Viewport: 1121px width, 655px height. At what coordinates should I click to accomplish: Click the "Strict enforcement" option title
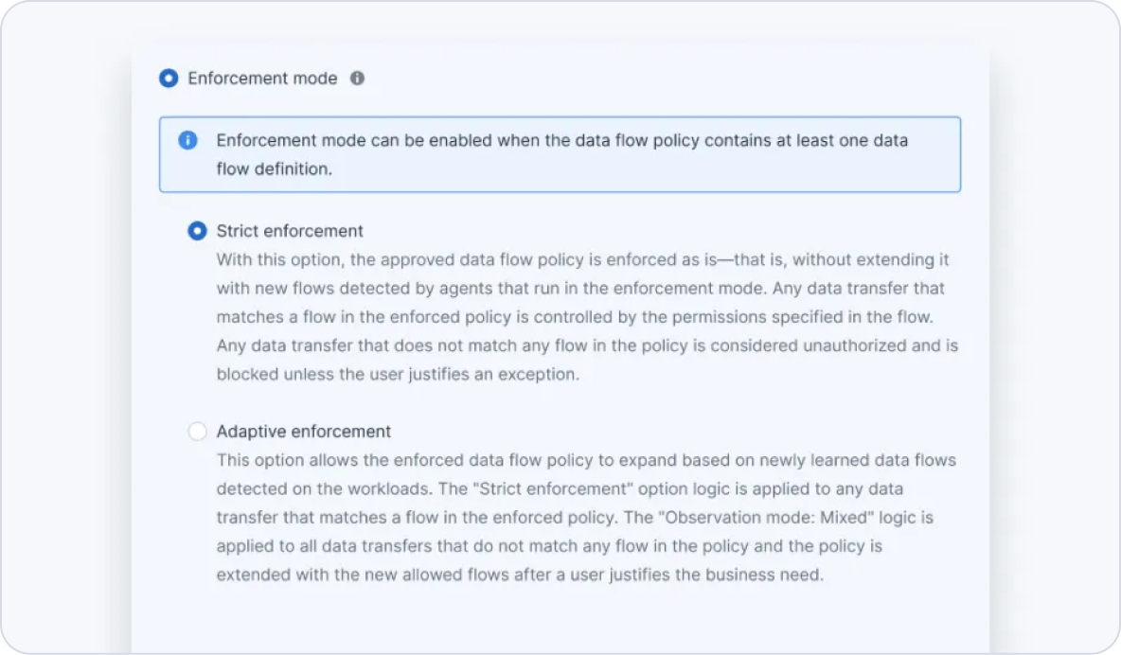pos(290,231)
